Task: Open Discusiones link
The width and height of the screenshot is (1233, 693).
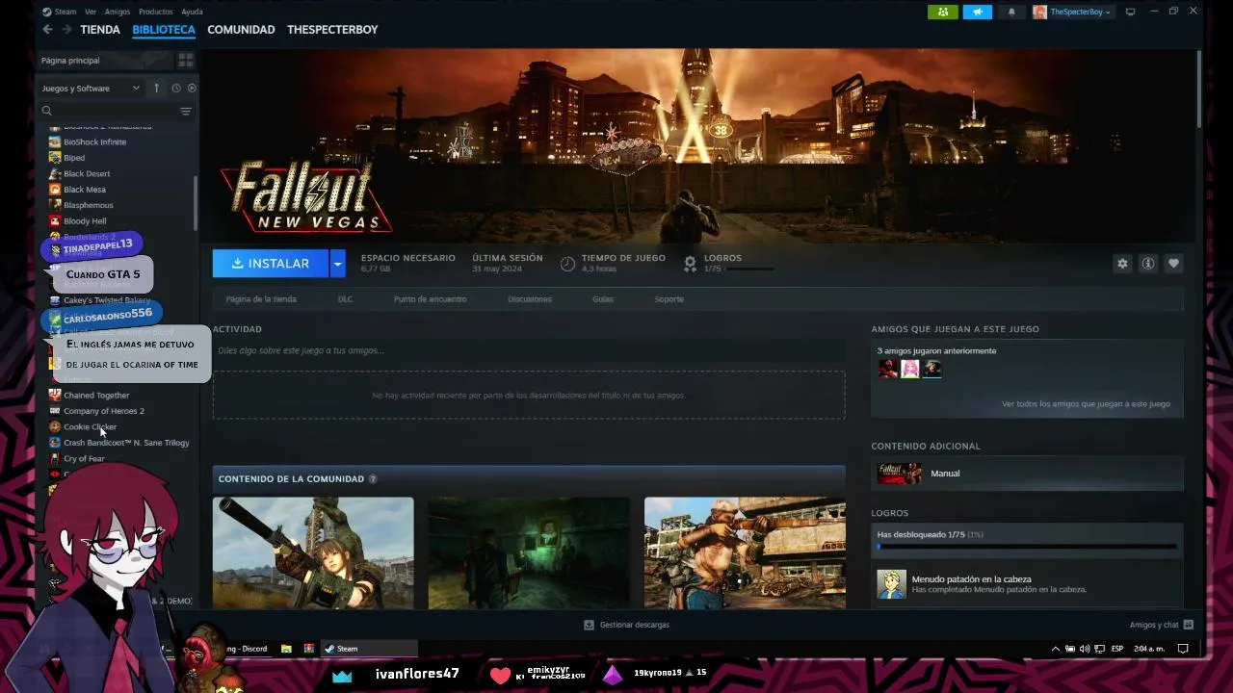Action: [530, 299]
